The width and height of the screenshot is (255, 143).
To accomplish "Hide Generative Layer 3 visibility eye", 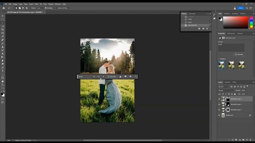I will coord(219,99).
